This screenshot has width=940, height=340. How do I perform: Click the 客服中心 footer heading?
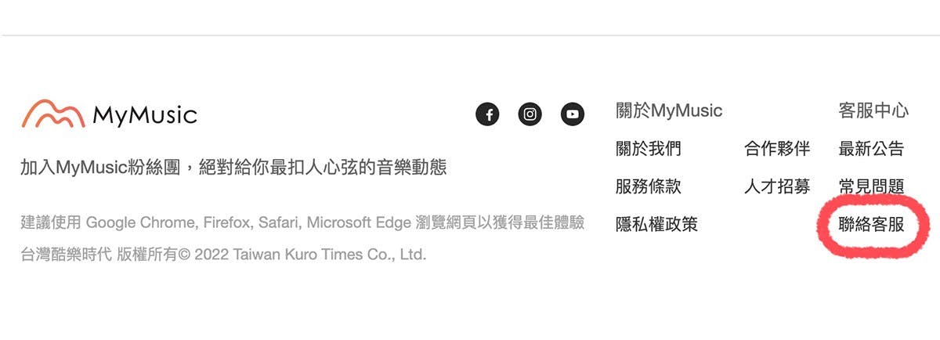pyautogui.click(x=873, y=110)
